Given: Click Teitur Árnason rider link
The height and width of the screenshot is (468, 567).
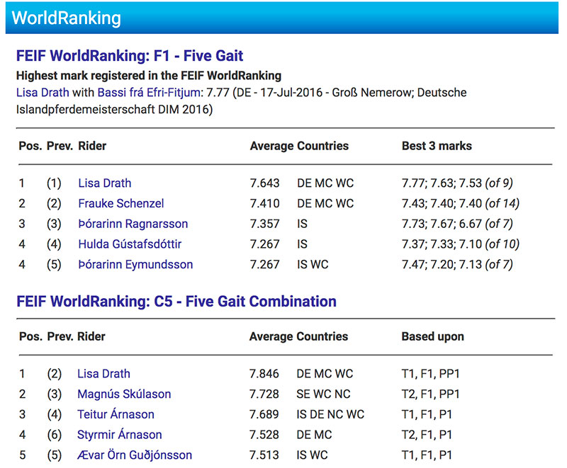Looking at the screenshot, I should pyautogui.click(x=116, y=414).
